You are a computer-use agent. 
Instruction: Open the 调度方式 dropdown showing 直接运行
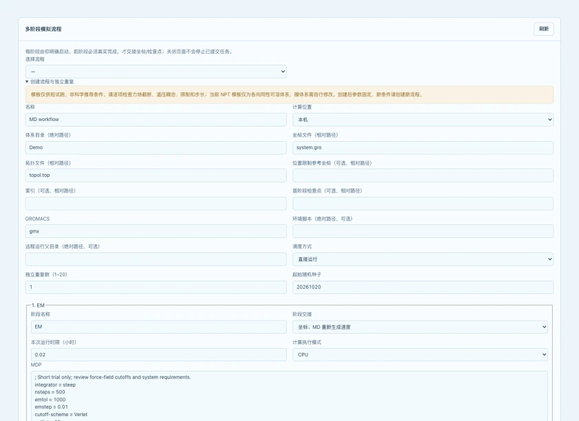[423, 259]
